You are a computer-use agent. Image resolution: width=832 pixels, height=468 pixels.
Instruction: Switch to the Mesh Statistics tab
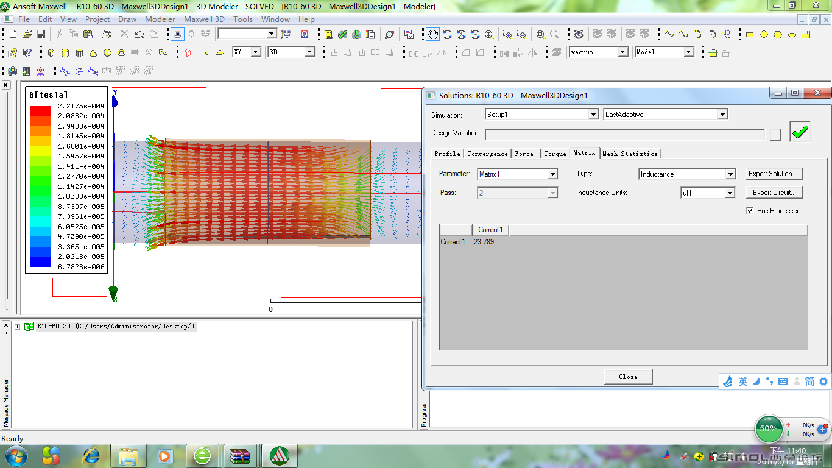(x=630, y=154)
